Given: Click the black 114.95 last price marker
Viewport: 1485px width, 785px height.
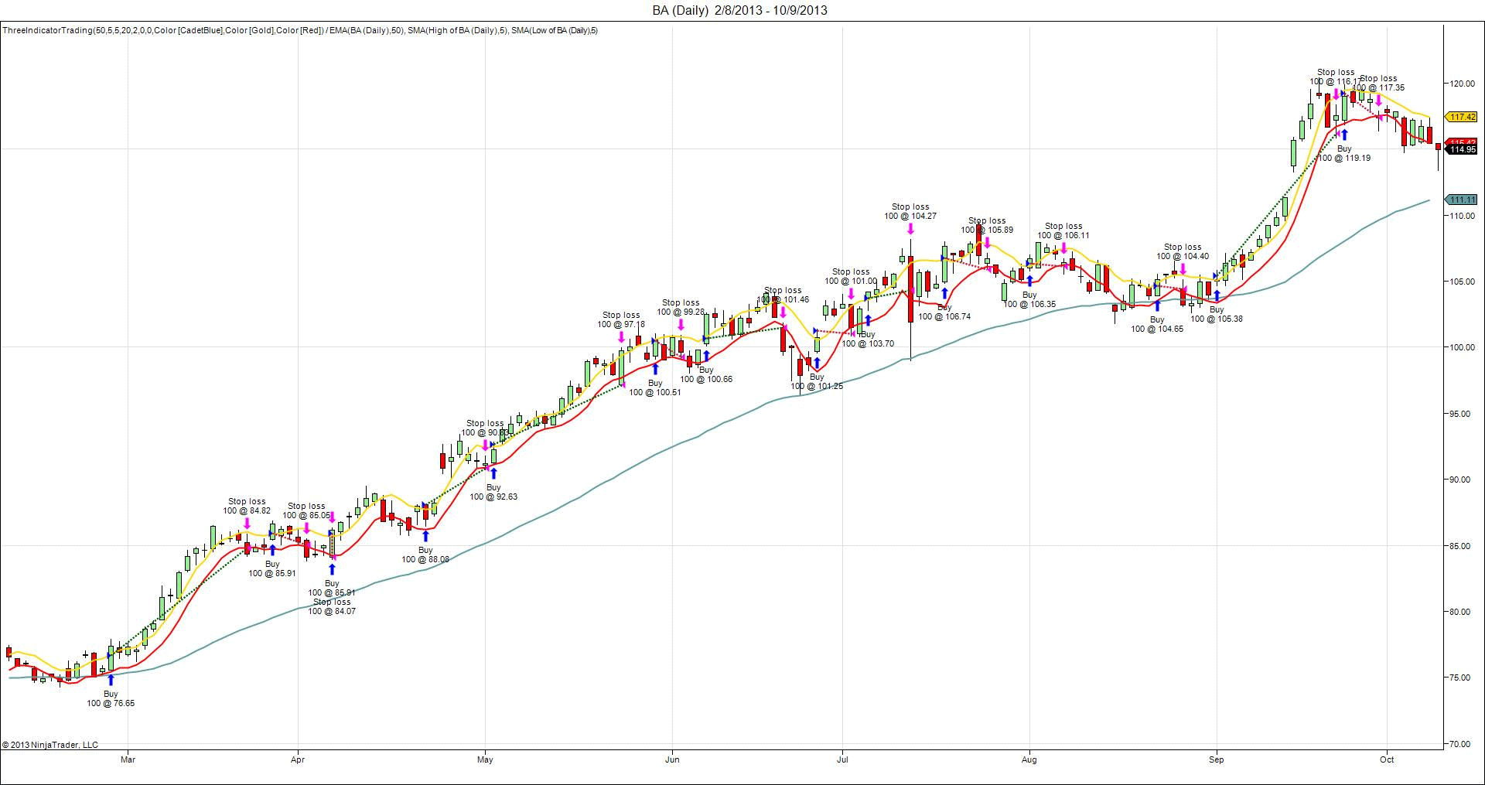Looking at the screenshot, I should [1463, 150].
